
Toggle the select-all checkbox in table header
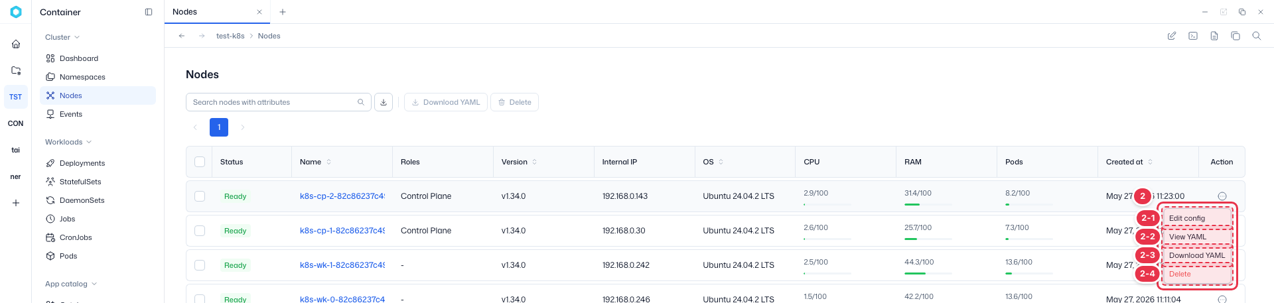200,162
